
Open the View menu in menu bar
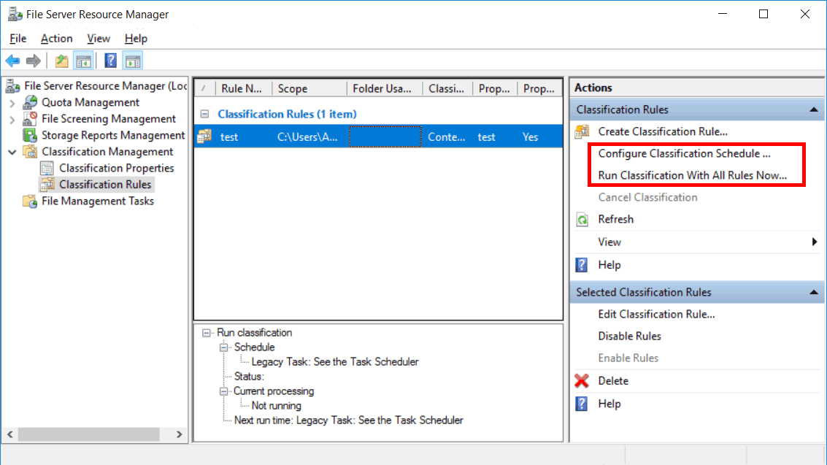[99, 39]
